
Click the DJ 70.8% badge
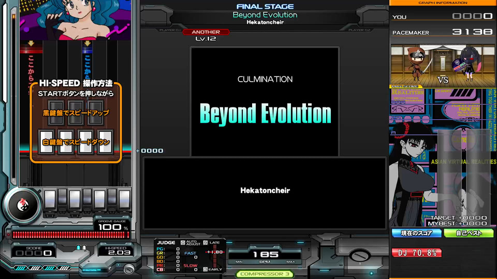pyautogui.click(x=416, y=253)
